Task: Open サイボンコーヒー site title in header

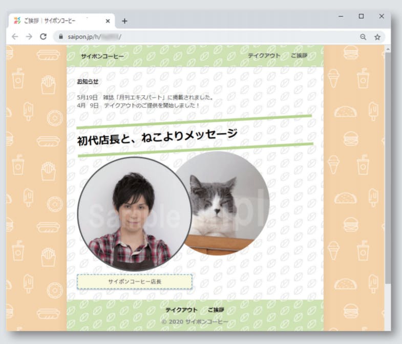Action: (x=102, y=56)
